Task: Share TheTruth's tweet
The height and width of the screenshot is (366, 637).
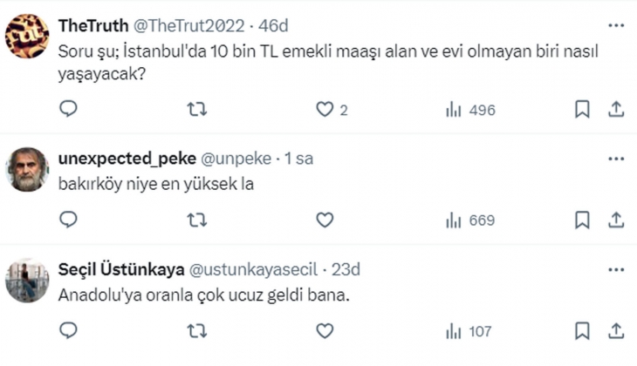Action: [x=615, y=110]
